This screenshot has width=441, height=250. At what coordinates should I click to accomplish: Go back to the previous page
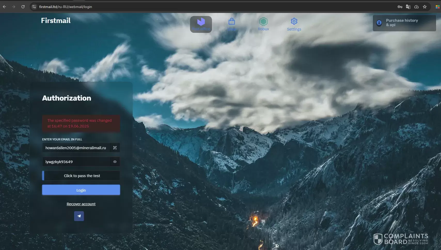[4, 7]
